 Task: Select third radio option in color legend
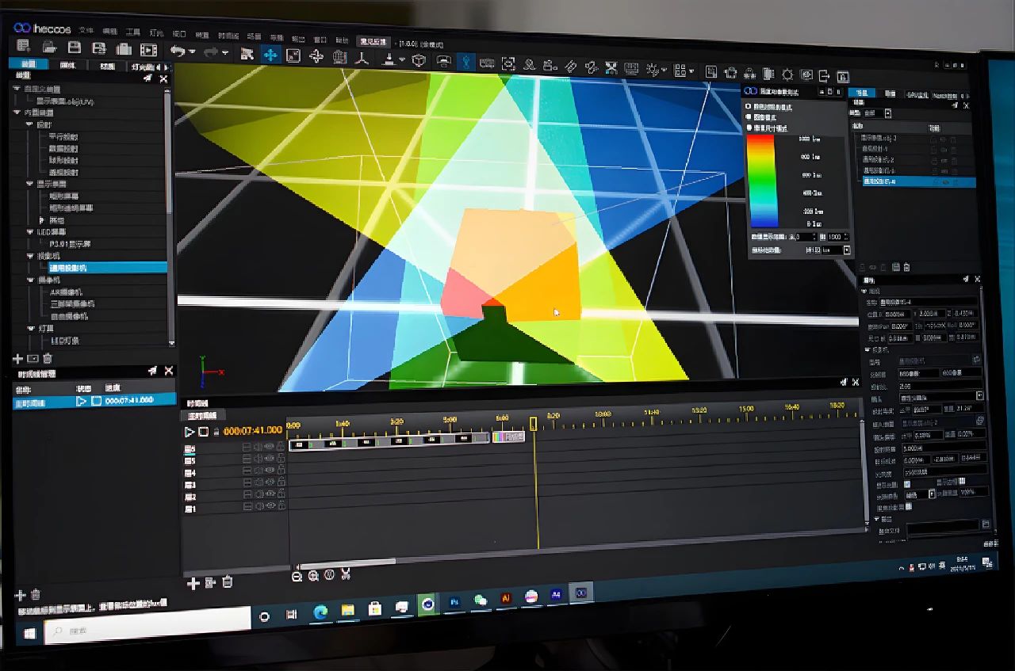(749, 127)
